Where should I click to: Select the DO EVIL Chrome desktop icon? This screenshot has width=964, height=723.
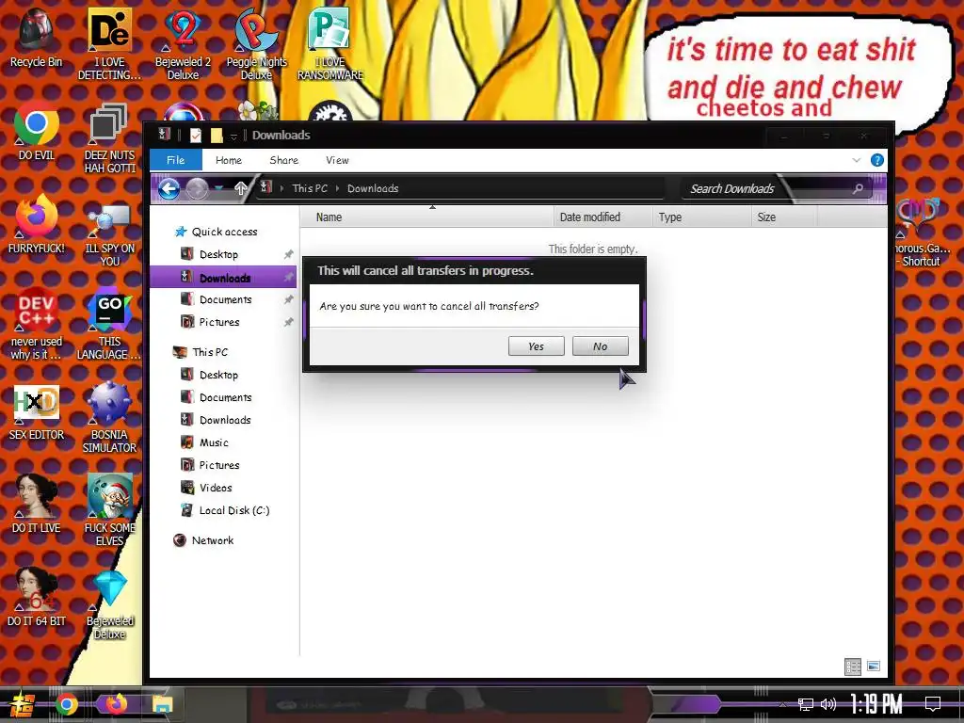[37, 132]
